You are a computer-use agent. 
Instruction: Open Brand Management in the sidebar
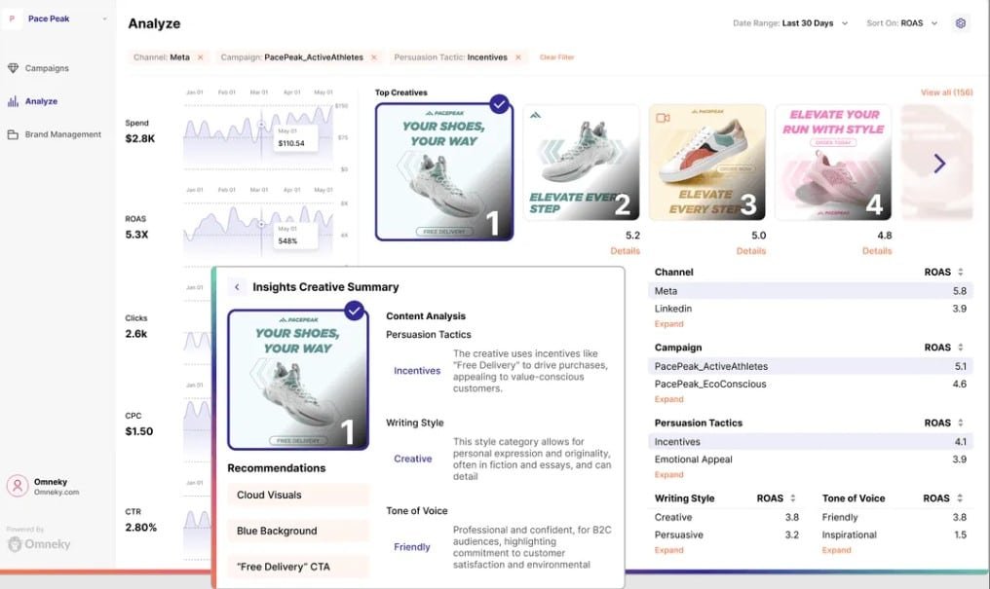click(62, 134)
